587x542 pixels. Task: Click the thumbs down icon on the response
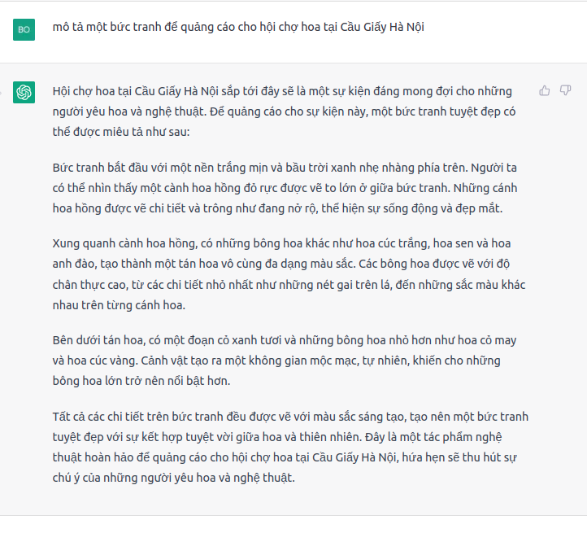[x=566, y=90]
